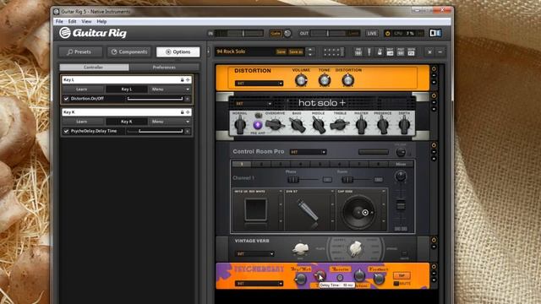This screenshot has height=304, width=541.
Task: Uncheck PsycheDelay Delay Time assignment checkbox
Action: [x=66, y=132]
